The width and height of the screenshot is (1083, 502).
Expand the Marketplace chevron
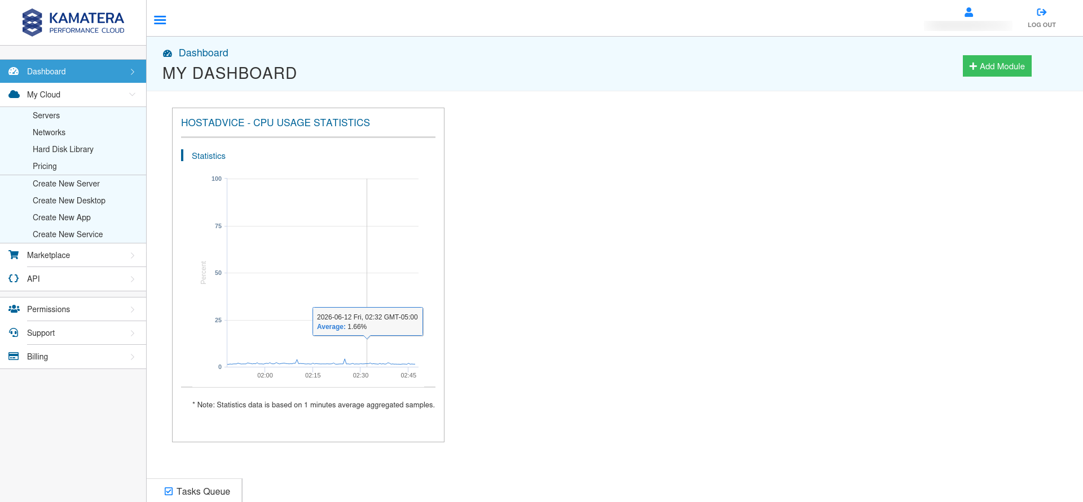(x=133, y=255)
